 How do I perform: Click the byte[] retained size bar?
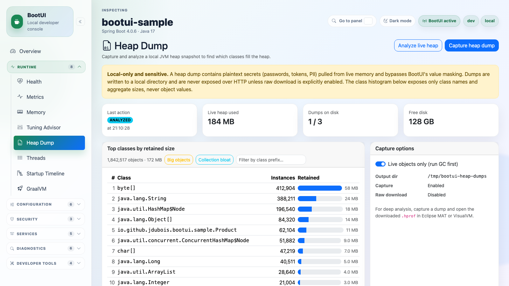point(320,188)
